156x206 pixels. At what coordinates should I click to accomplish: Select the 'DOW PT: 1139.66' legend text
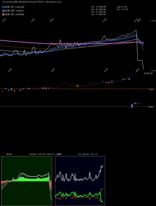[14, 14]
